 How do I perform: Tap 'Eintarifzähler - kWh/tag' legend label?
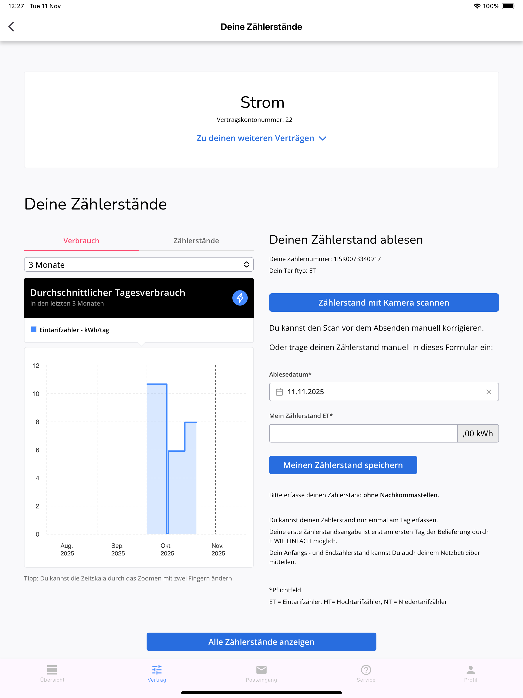tap(74, 330)
